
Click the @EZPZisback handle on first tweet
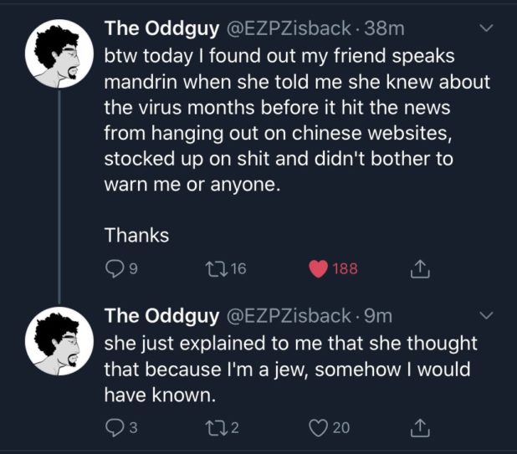pyautogui.click(x=285, y=29)
